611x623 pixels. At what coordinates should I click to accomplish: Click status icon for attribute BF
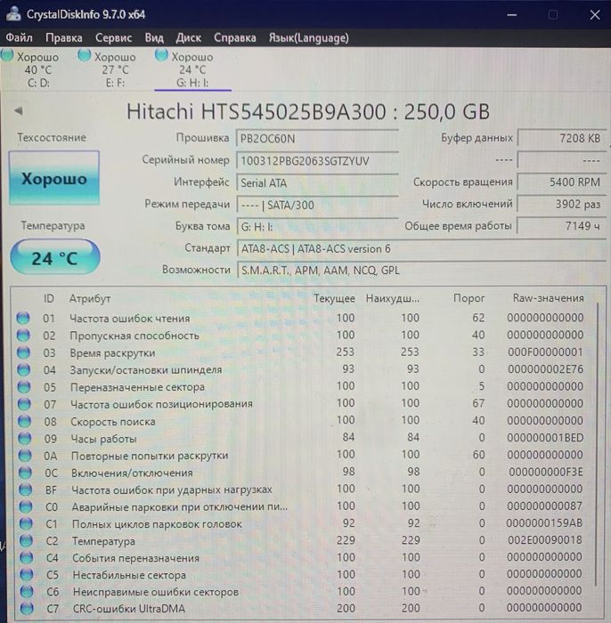pyautogui.click(x=26, y=489)
